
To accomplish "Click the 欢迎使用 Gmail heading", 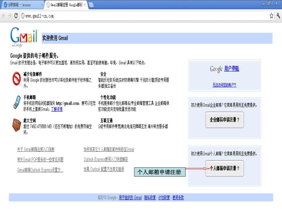I will pos(55,38).
